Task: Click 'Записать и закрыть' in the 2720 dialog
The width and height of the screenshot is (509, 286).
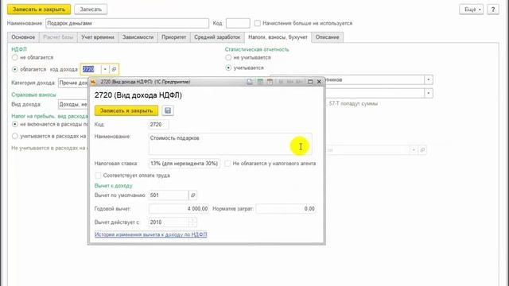Action: pos(126,110)
